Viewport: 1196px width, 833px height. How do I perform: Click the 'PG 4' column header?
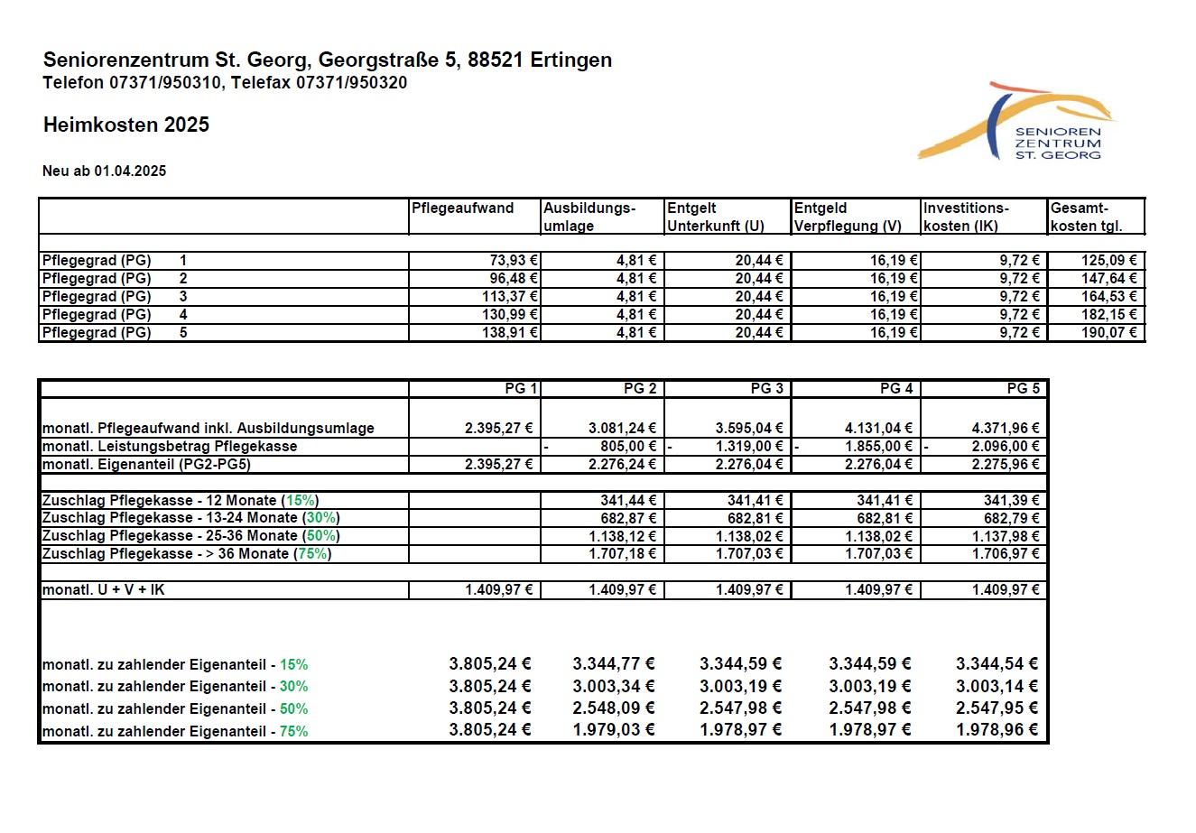click(x=896, y=389)
